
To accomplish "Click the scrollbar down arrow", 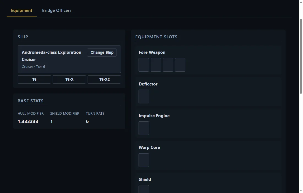I will [301, 191].
